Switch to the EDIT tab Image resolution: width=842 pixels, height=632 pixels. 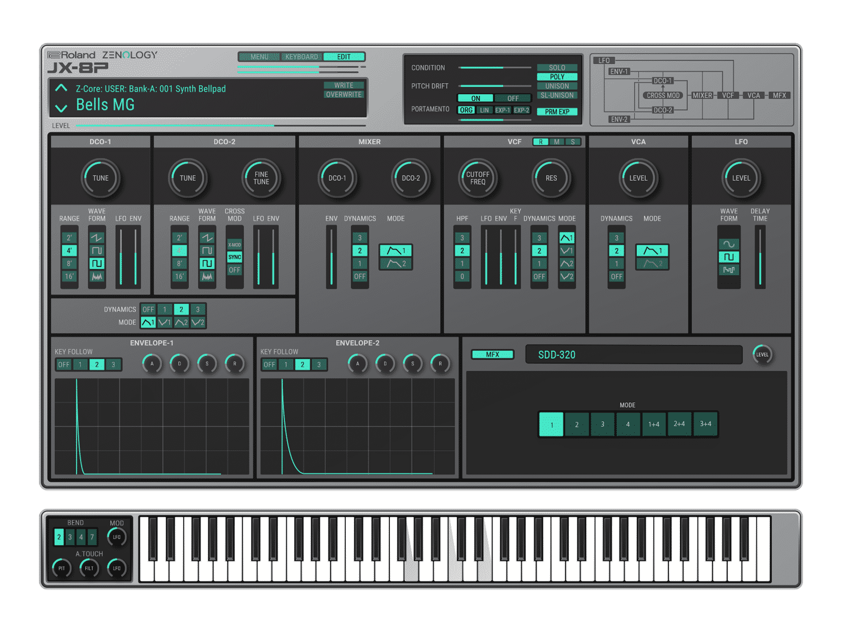pos(344,57)
